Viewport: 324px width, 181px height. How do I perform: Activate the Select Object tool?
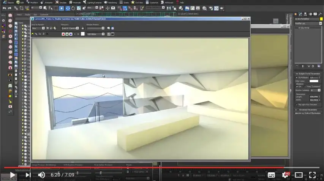[45, 8]
